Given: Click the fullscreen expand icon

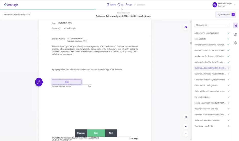Looking at the screenshot, I should coord(186,117).
